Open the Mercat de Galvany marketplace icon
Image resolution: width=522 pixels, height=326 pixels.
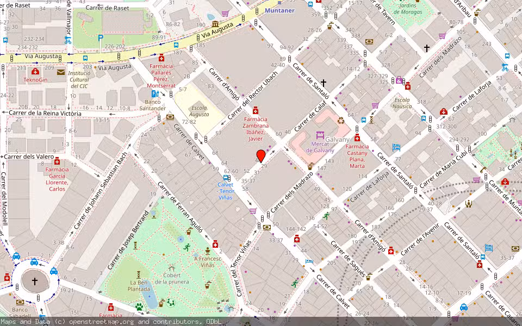click(320, 135)
